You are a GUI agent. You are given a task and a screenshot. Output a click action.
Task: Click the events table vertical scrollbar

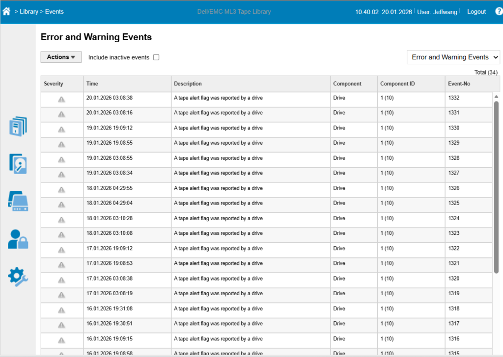point(496,186)
